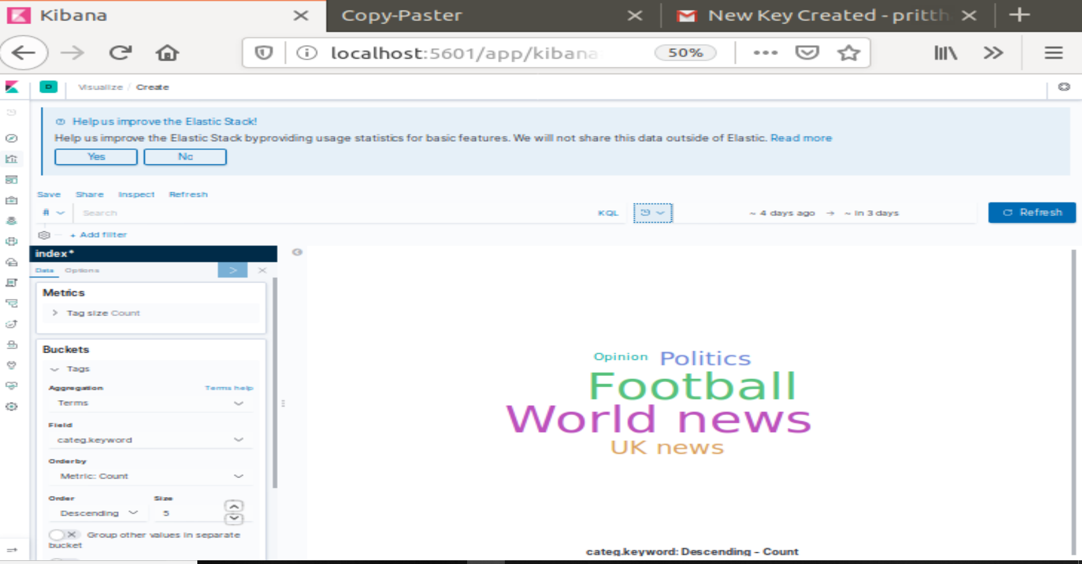
Task: Click No on the telemetry banner
Action: 185,157
